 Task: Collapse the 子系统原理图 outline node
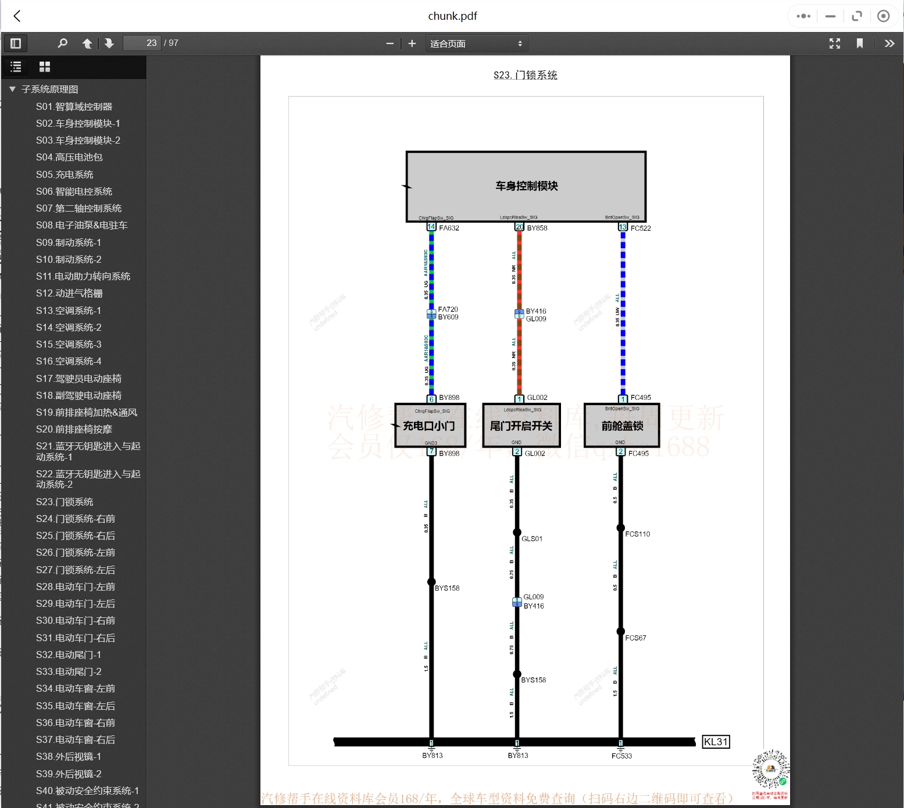pyautogui.click(x=12, y=90)
